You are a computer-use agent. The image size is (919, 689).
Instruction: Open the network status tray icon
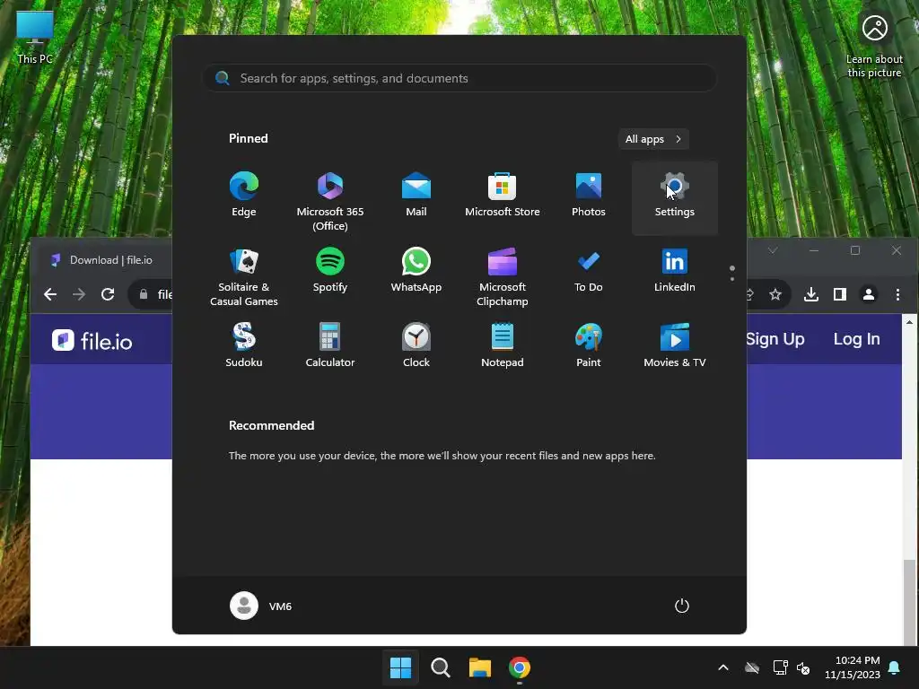pyautogui.click(x=780, y=667)
